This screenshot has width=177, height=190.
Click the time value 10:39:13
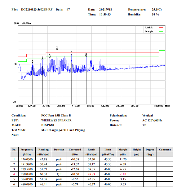coord(105,15)
